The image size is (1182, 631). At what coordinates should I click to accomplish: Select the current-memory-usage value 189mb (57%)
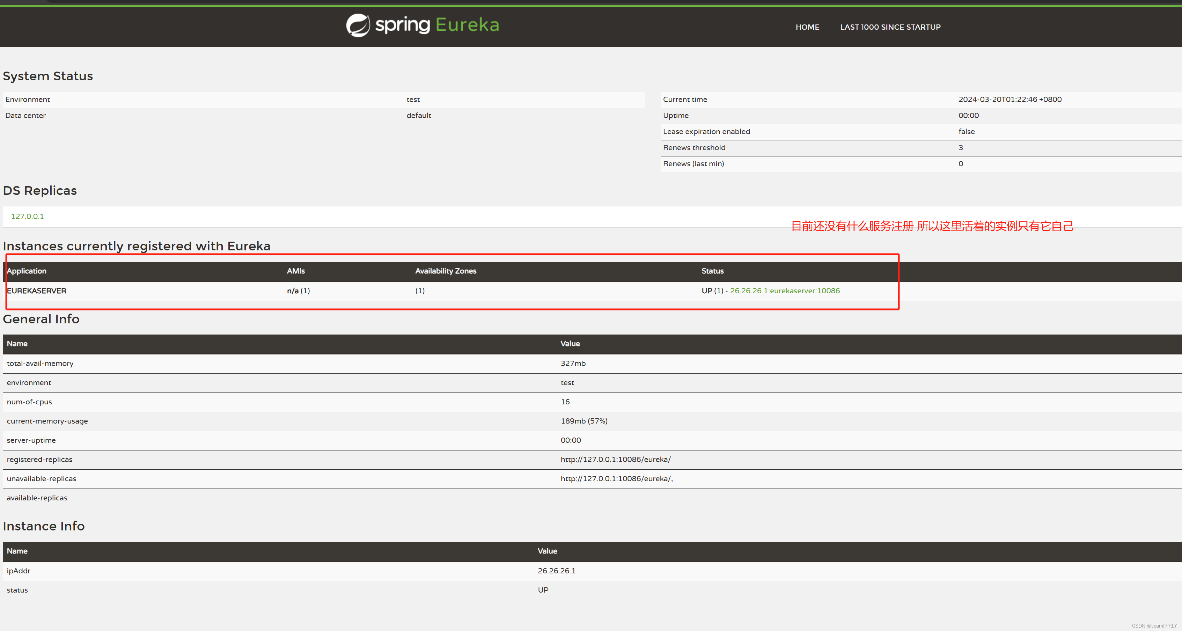[583, 421]
